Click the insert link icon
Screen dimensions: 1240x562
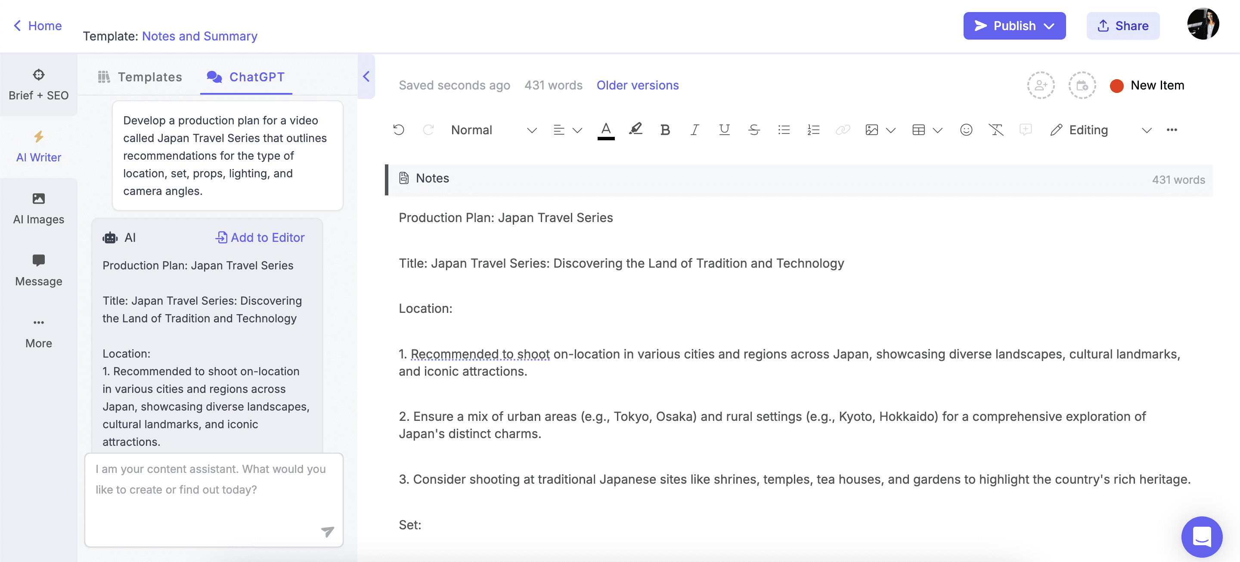(840, 129)
